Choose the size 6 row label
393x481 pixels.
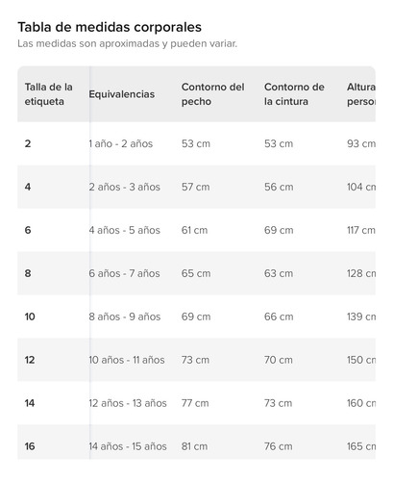pyautogui.click(x=28, y=230)
